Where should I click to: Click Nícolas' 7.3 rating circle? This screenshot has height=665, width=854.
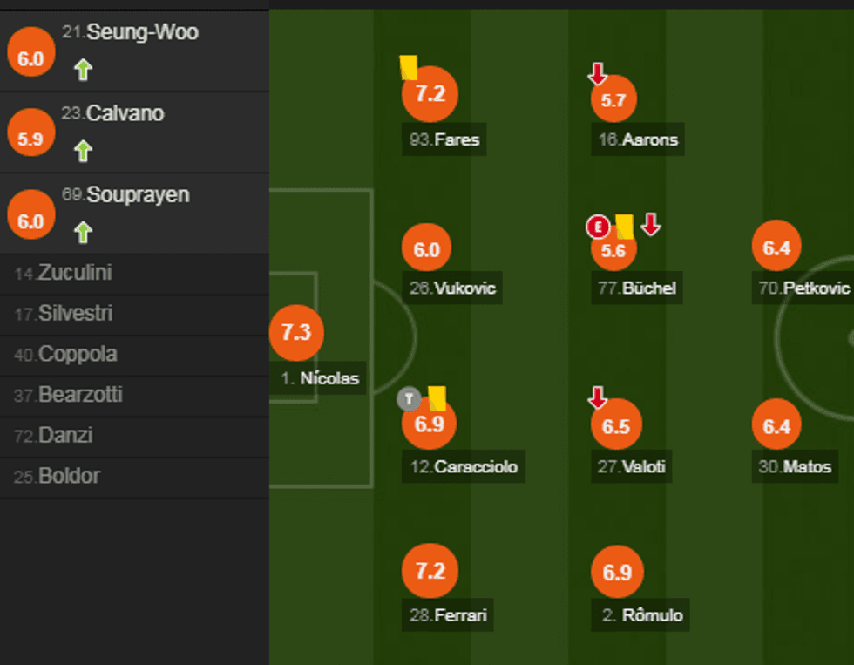click(x=296, y=332)
